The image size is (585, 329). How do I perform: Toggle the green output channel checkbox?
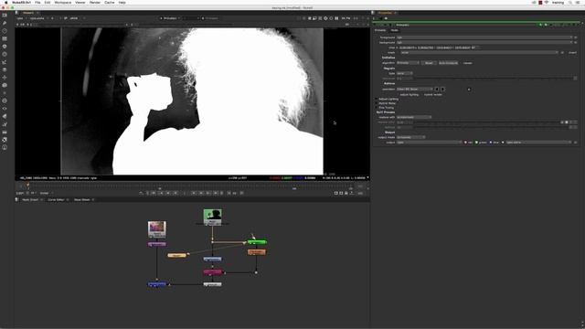(476, 143)
